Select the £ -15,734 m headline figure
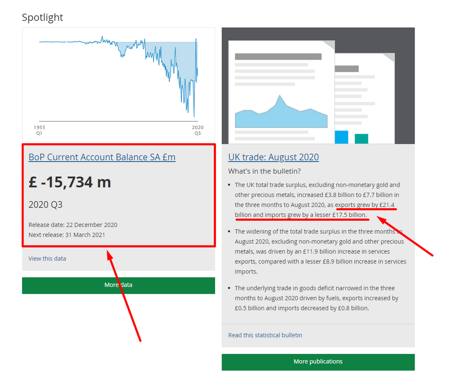 click(70, 182)
